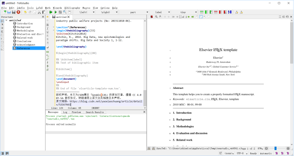294x156 pixels.
Task: Open the external PDF viewer red icon
Action: 151,17
